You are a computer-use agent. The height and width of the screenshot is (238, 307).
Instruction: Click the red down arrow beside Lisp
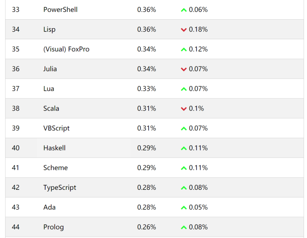[x=184, y=30]
